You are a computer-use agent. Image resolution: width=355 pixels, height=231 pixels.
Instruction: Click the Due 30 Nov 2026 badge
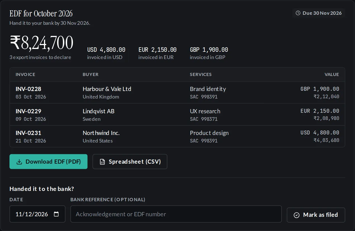(319, 13)
